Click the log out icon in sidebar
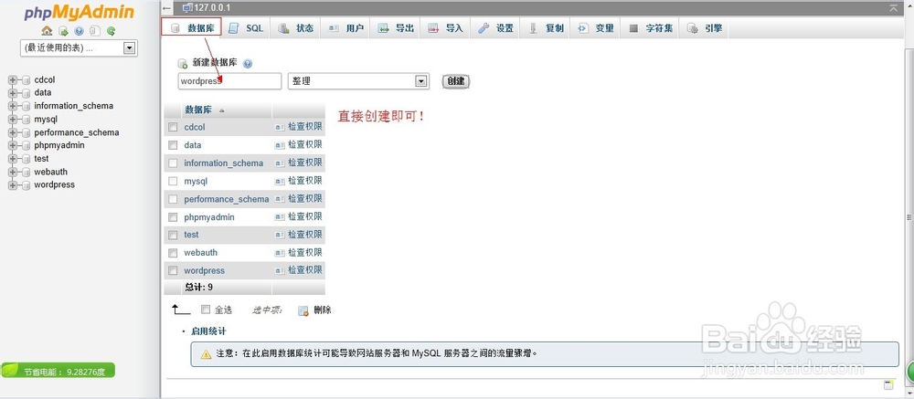 click(64, 31)
